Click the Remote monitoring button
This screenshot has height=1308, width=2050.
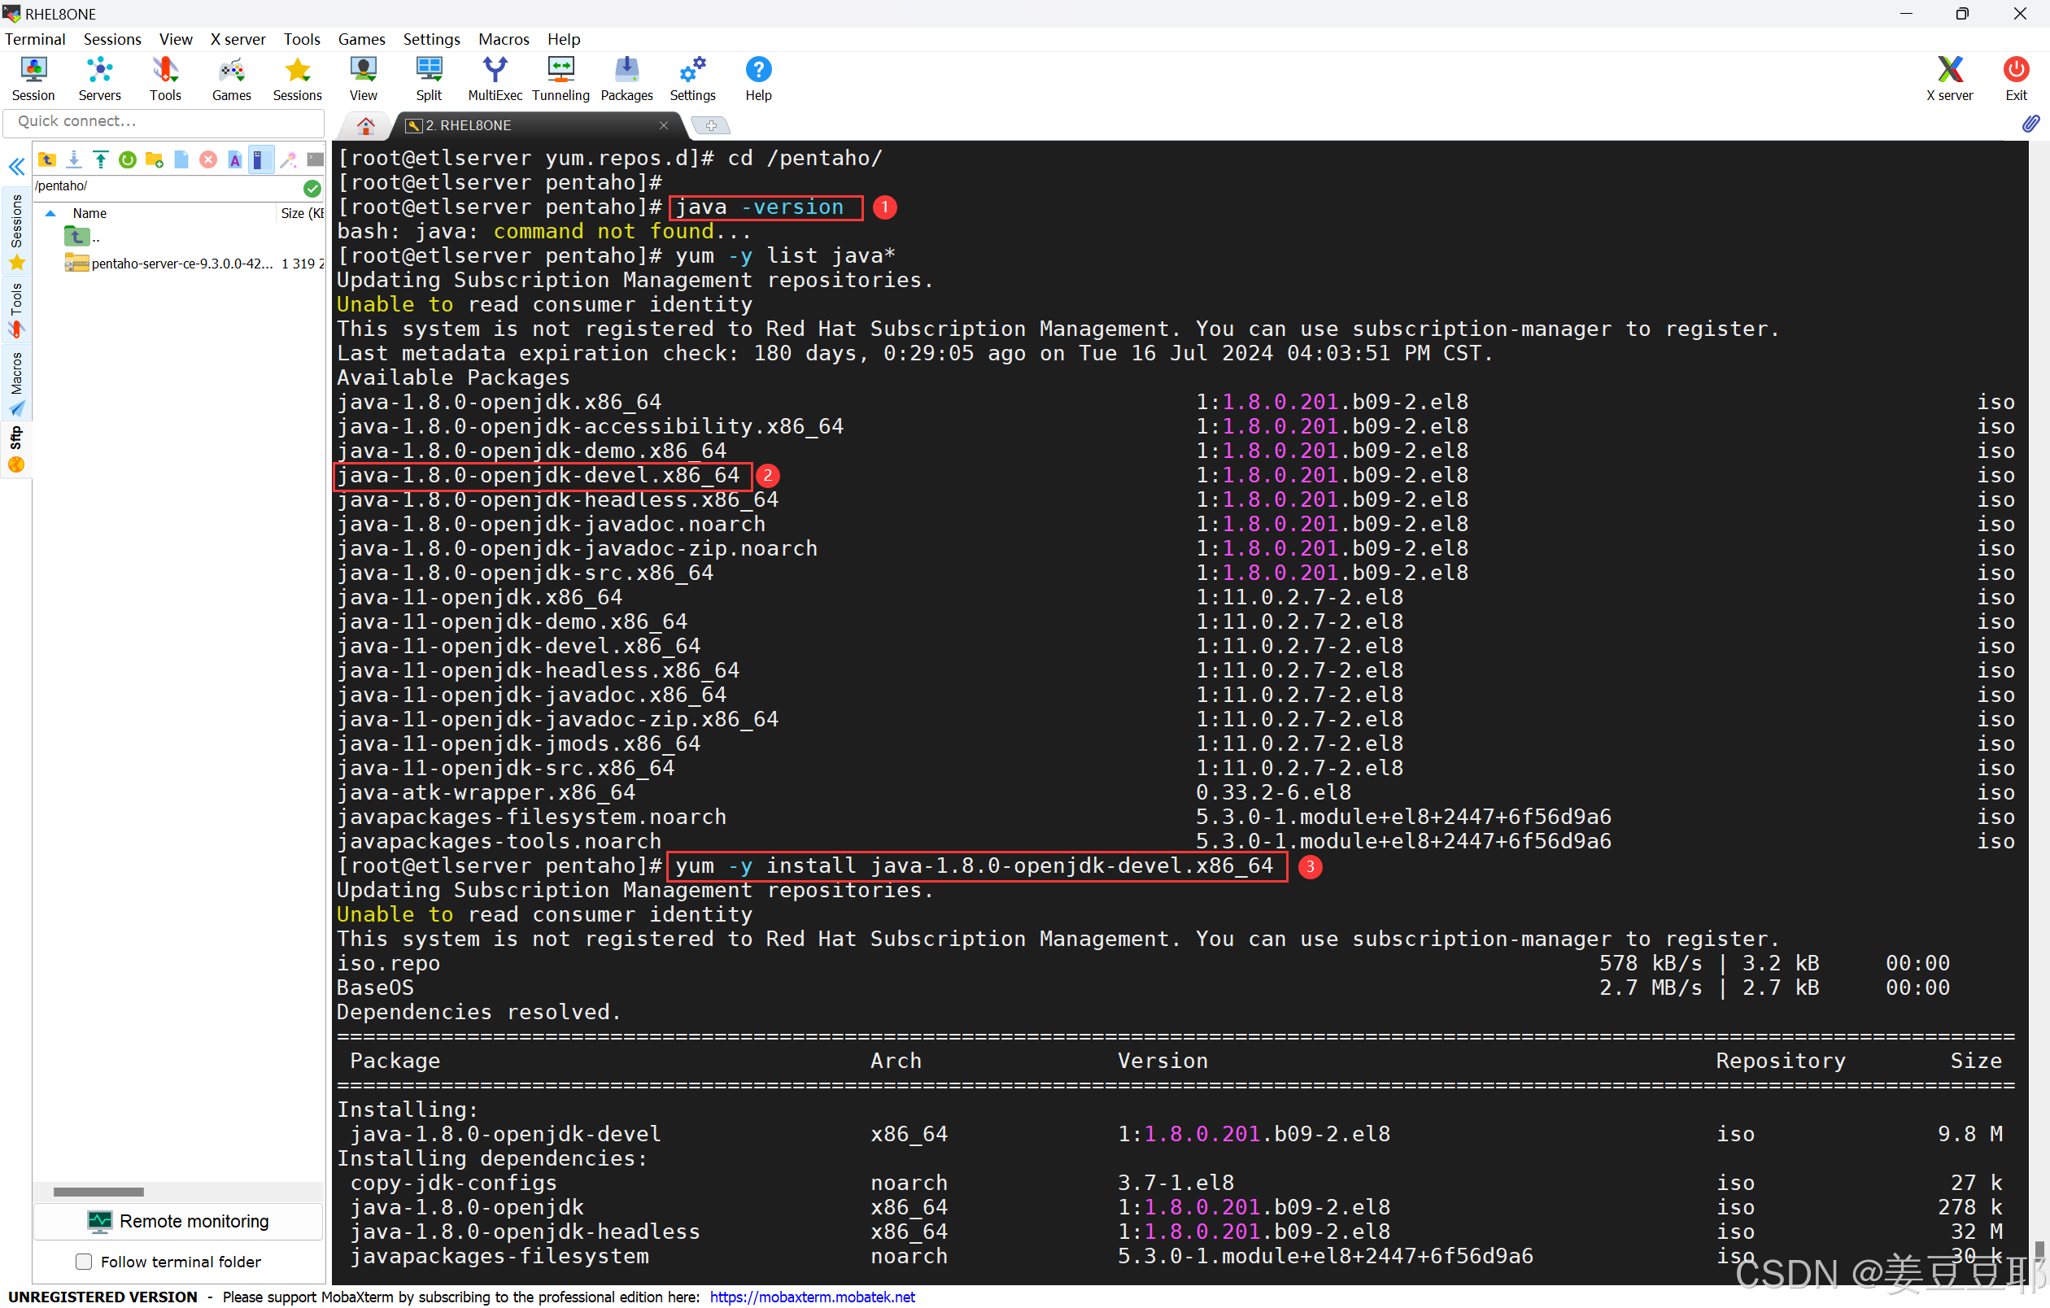[x=178, y=1221]
